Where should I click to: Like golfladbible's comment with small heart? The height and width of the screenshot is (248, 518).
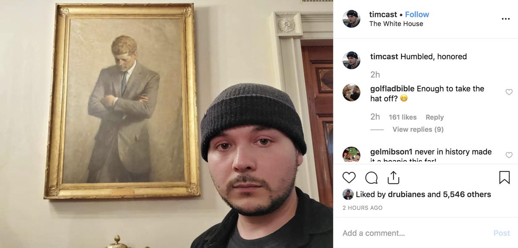(x=509, y=92)
